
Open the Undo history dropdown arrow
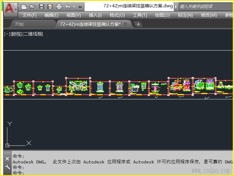[x=74, y=7]
